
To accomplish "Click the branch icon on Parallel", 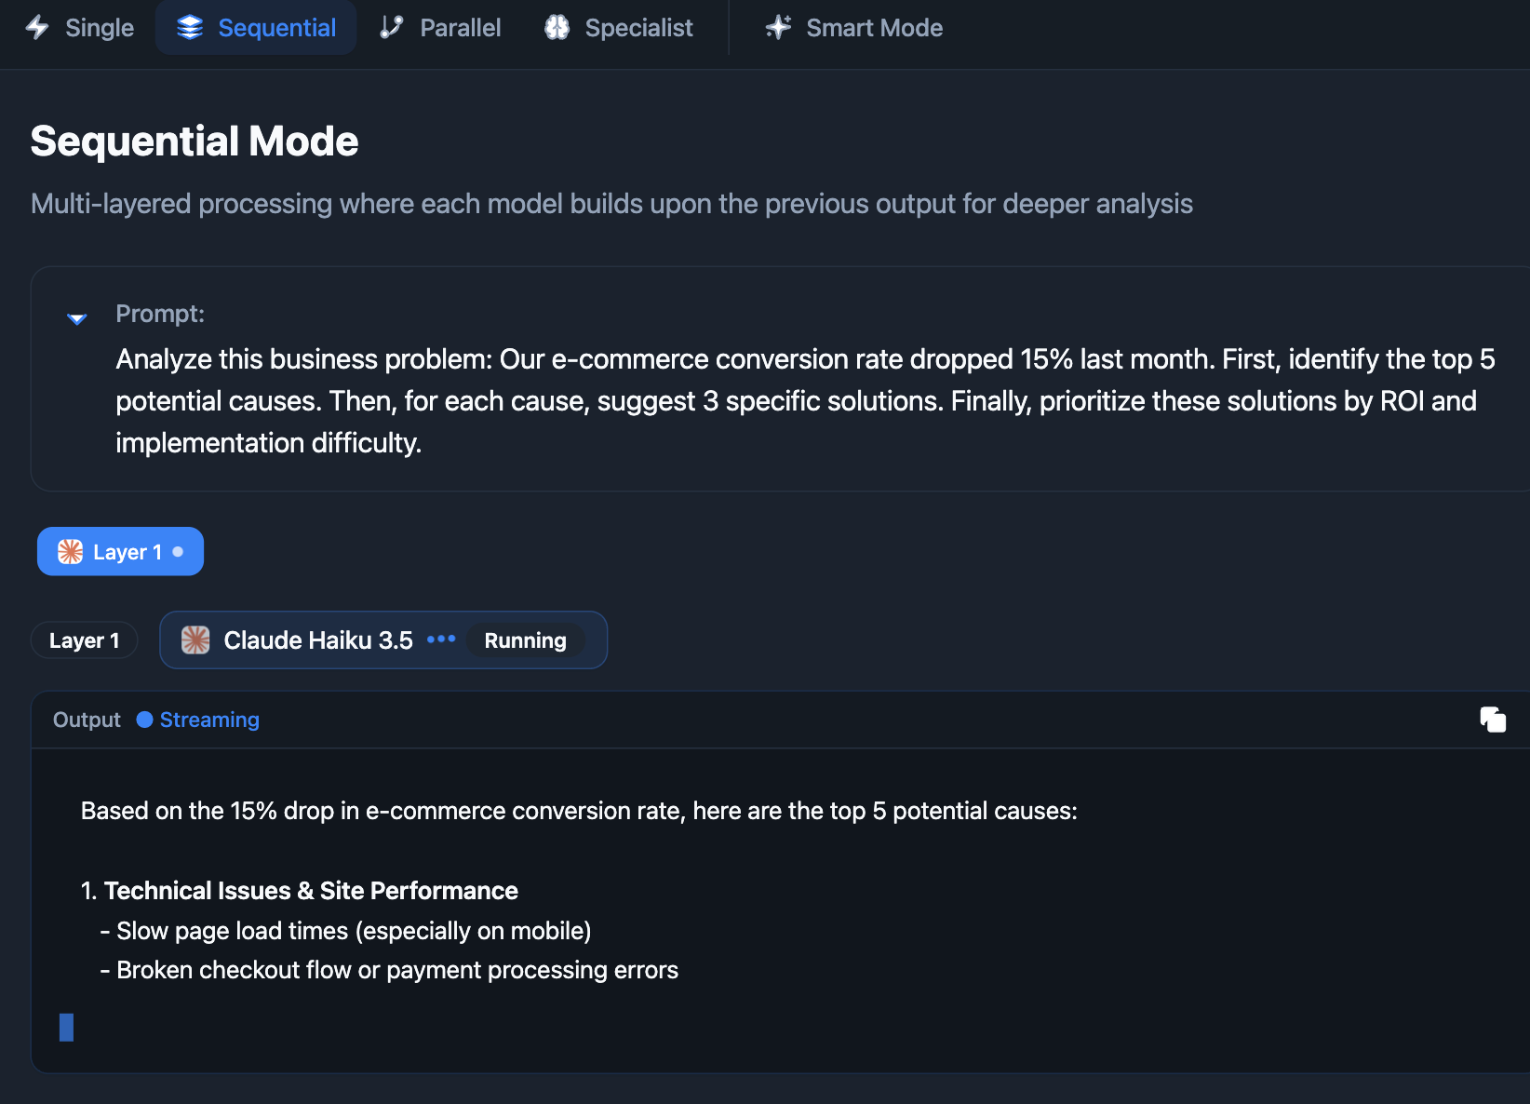I will pyautogui.click(x=392, y=28).
